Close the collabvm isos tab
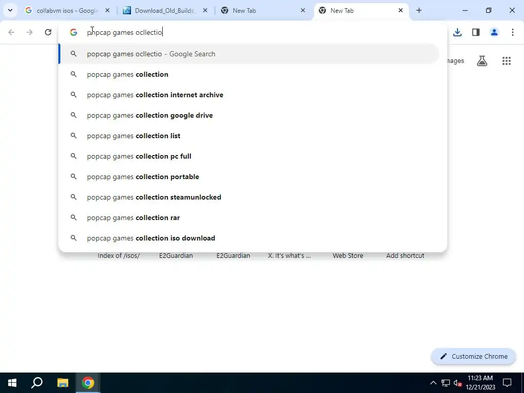 [107, 10]
